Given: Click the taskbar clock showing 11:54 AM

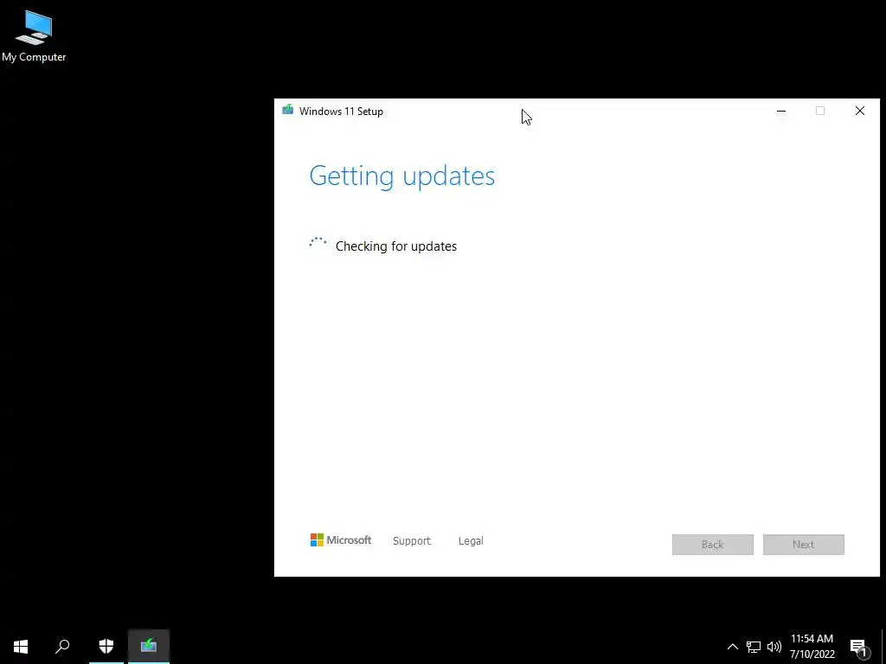Looking at the screenshot, I should [812, 647].
